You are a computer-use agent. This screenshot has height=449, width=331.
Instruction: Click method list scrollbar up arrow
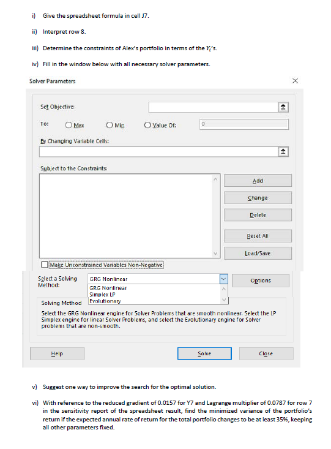point(224,289)
